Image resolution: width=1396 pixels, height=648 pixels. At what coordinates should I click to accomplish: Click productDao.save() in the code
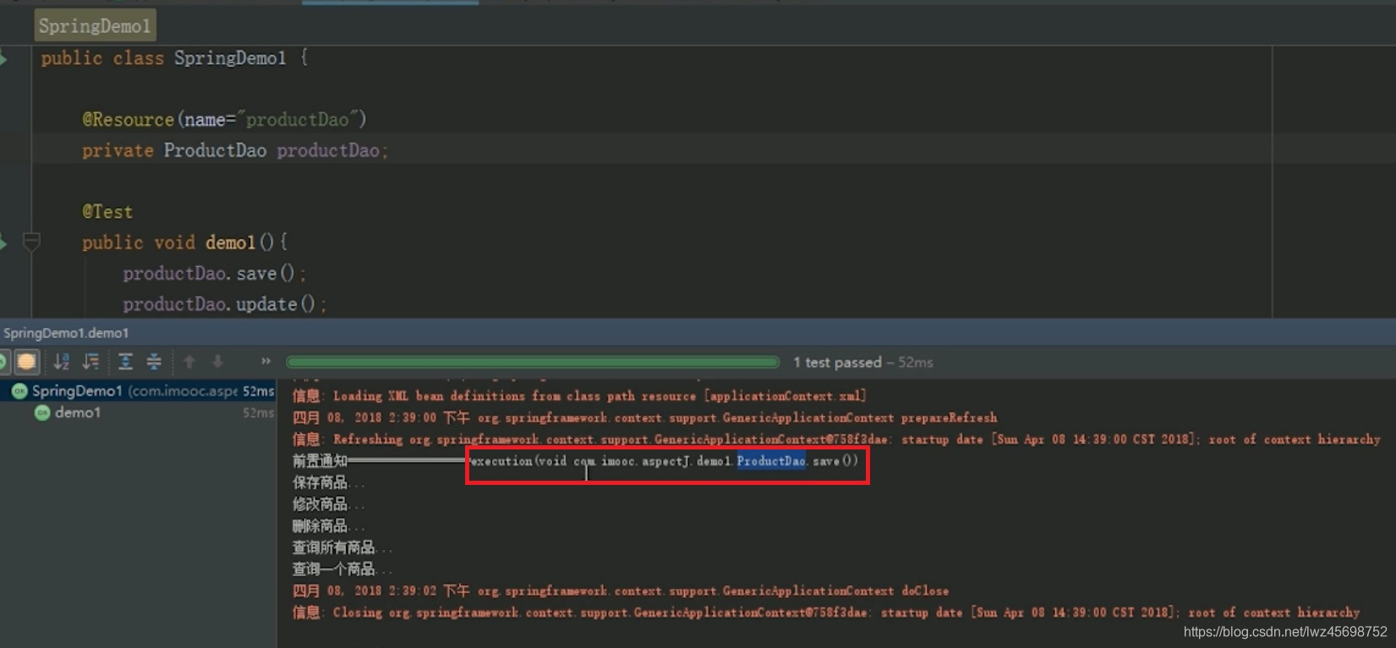[x=214, y=274]
